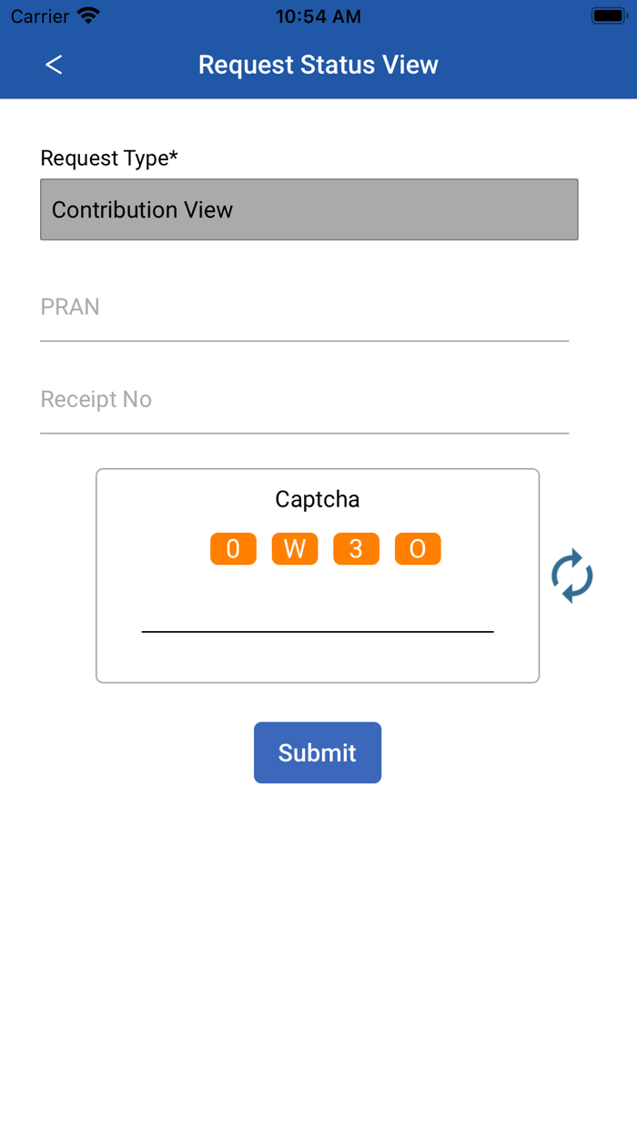This screenshot has height=1133, width=637.
Task: Tap the refresh captcha icon
Action: (x=571, y=576)
